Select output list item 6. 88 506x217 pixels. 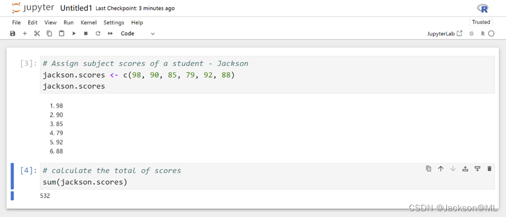pyautogui.click(x=56, y=151)
